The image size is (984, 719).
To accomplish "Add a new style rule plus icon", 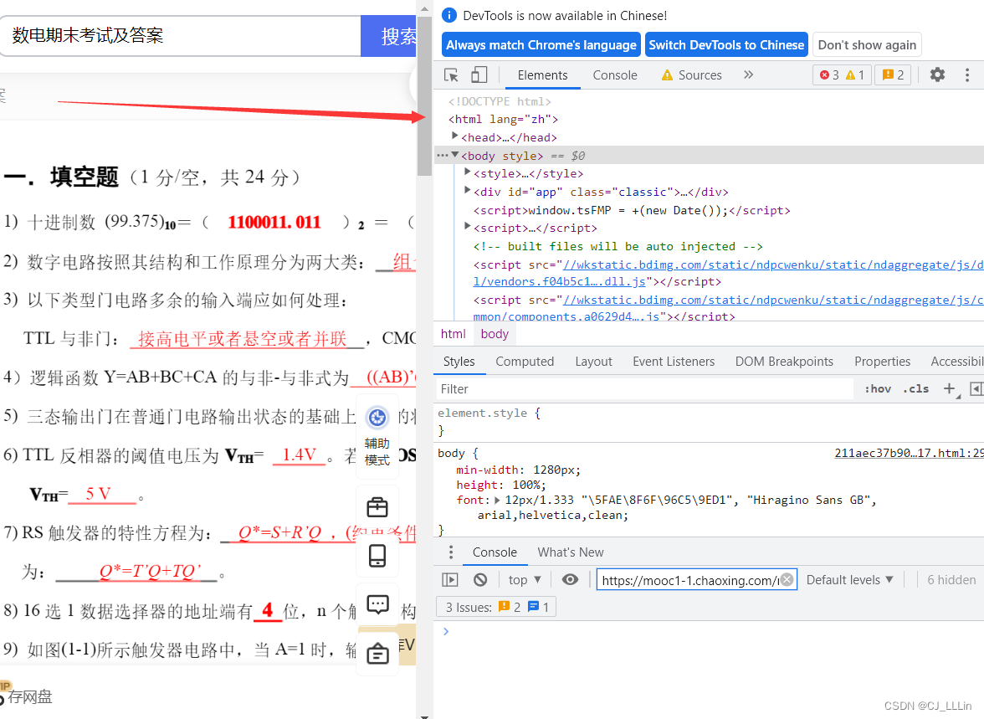I will pyautogui.click(x=950, y=388).
